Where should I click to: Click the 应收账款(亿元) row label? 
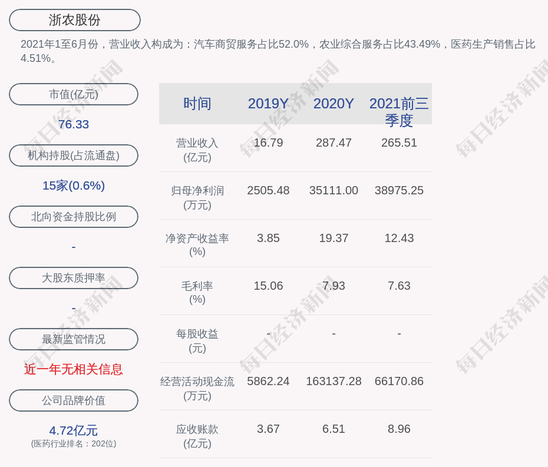point(197,436)
